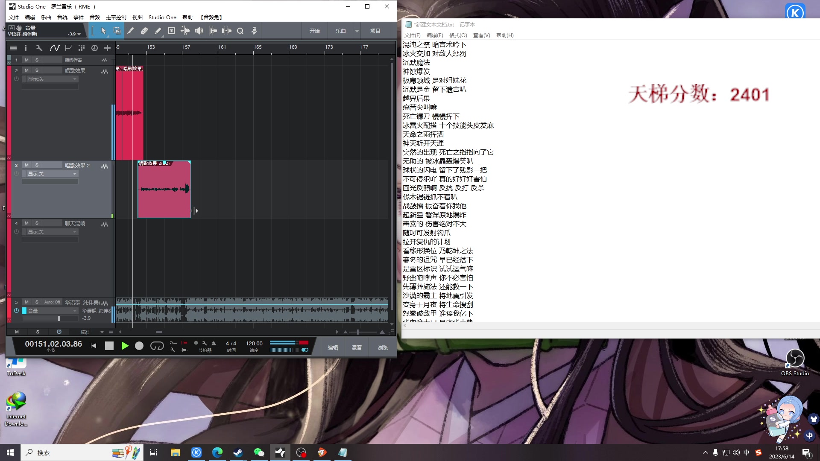Click the Record button in transport
Screen dimensions: 820x461
[139, 346]
